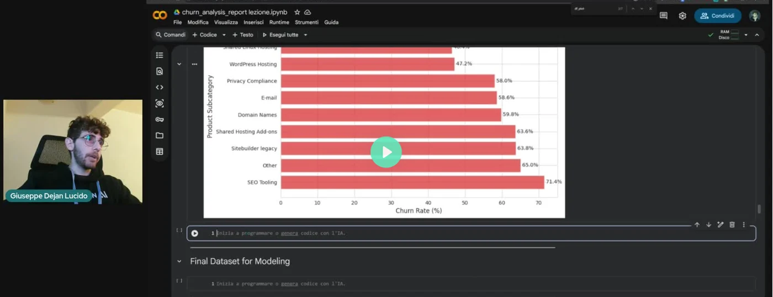Go to next find match
Image resolution: width=773 pixels, height=297 pixels.
tap(642, 9)
